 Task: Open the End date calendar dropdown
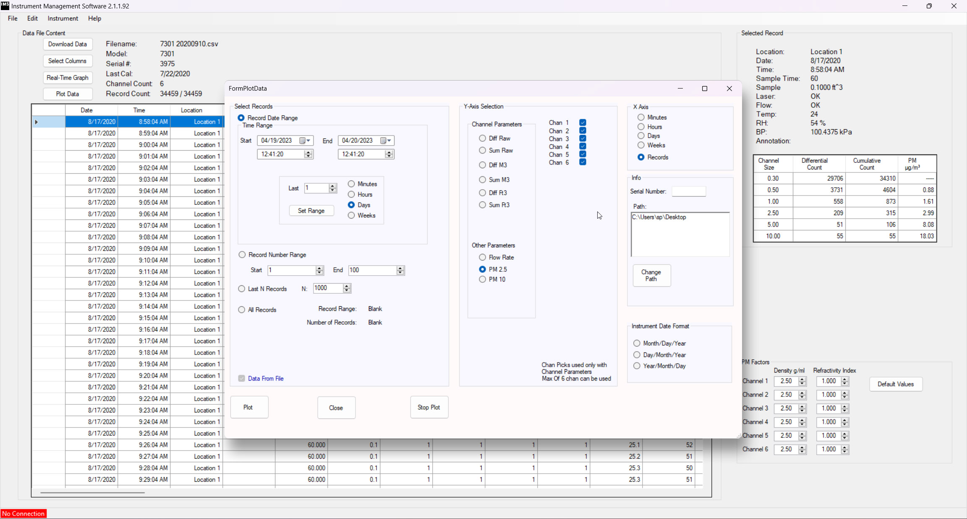pyautogui.click(x=389, y=141)
